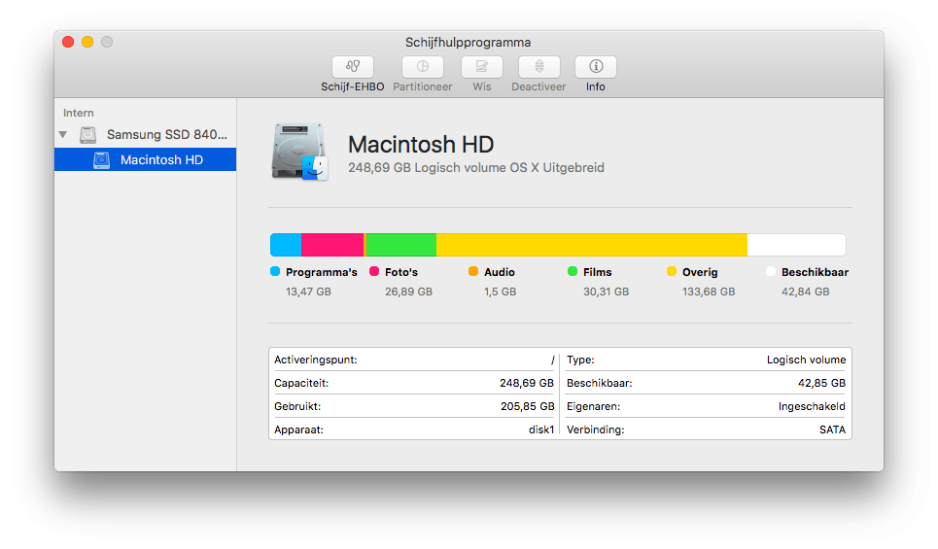This screenshot has width=938, height=549.
Task: Click the Macintosh HD volume title
Action: [421, 145]
